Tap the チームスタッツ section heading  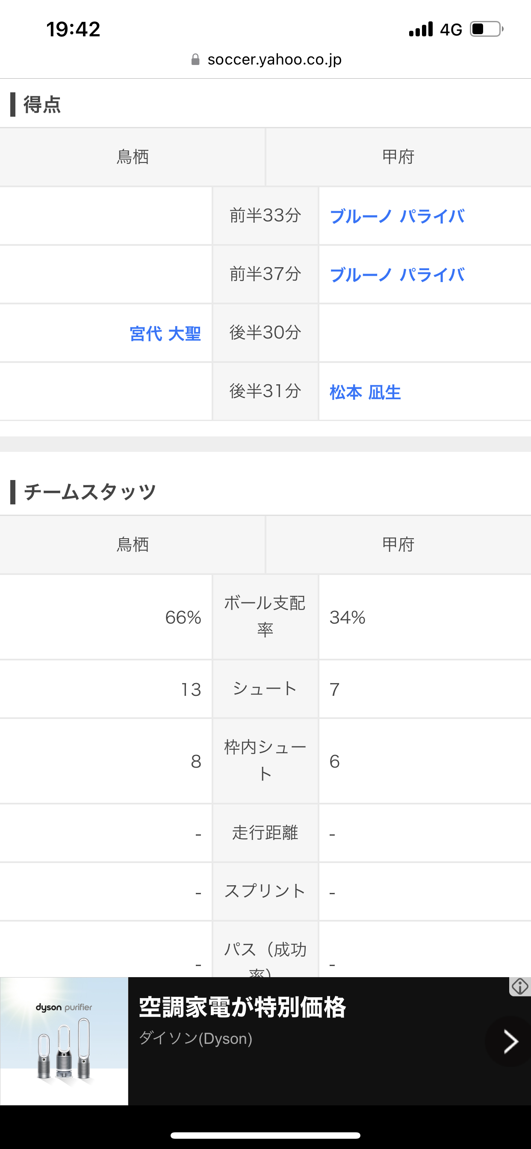point(90,492)
